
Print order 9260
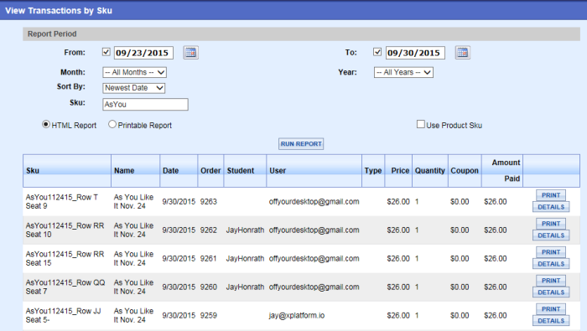tap(551, 281)
